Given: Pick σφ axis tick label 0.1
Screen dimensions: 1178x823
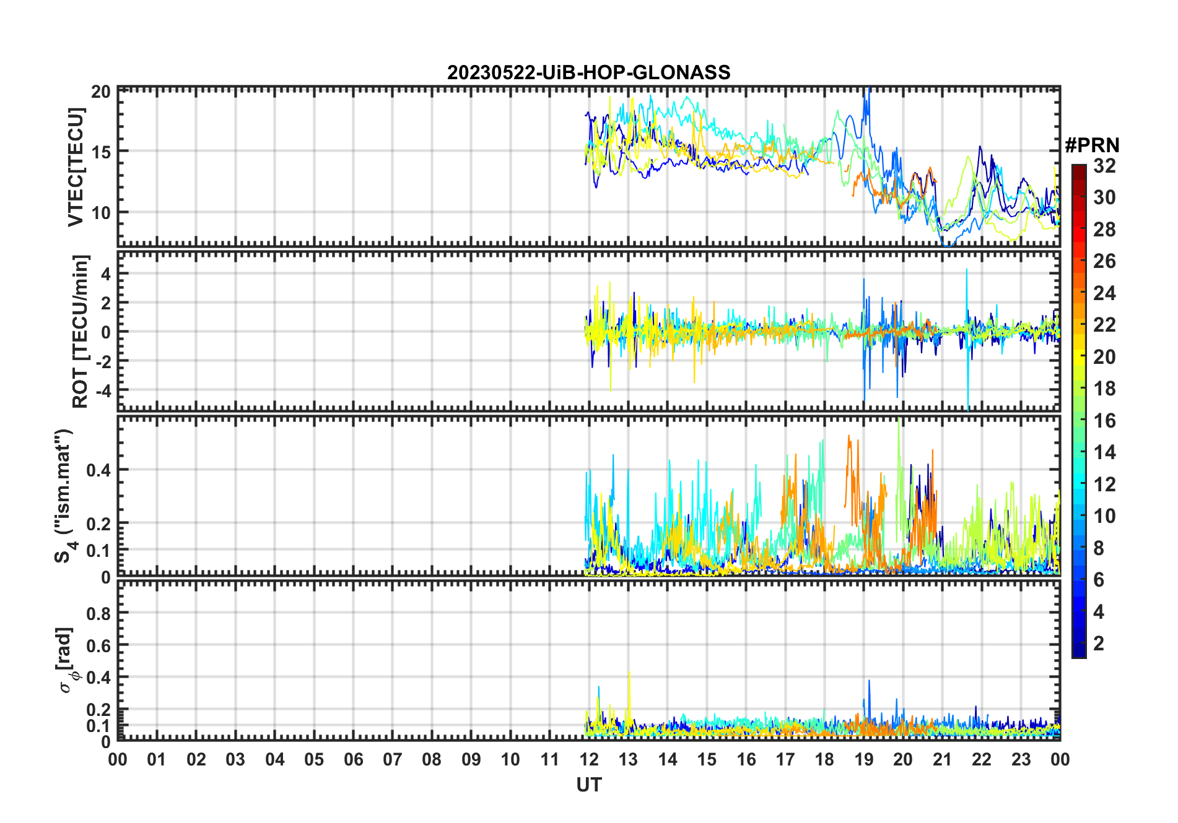Looking at the screenshot, I should pos(98,726).
